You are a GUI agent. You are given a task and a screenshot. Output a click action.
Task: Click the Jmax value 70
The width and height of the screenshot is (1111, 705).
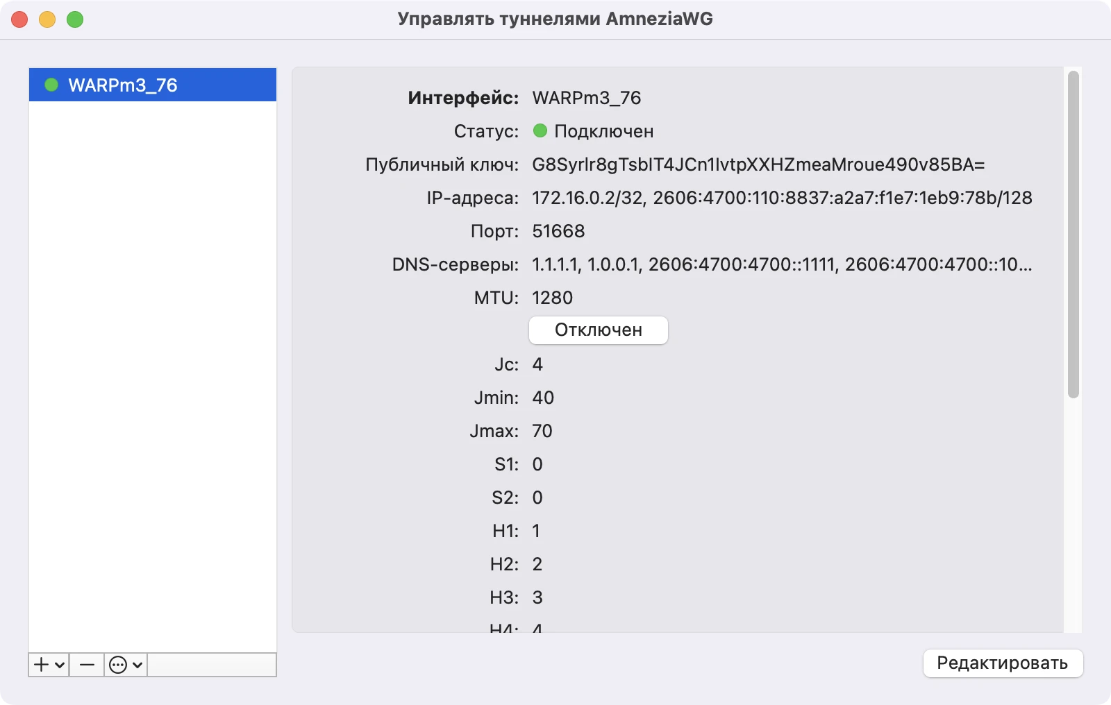[542, 431]
